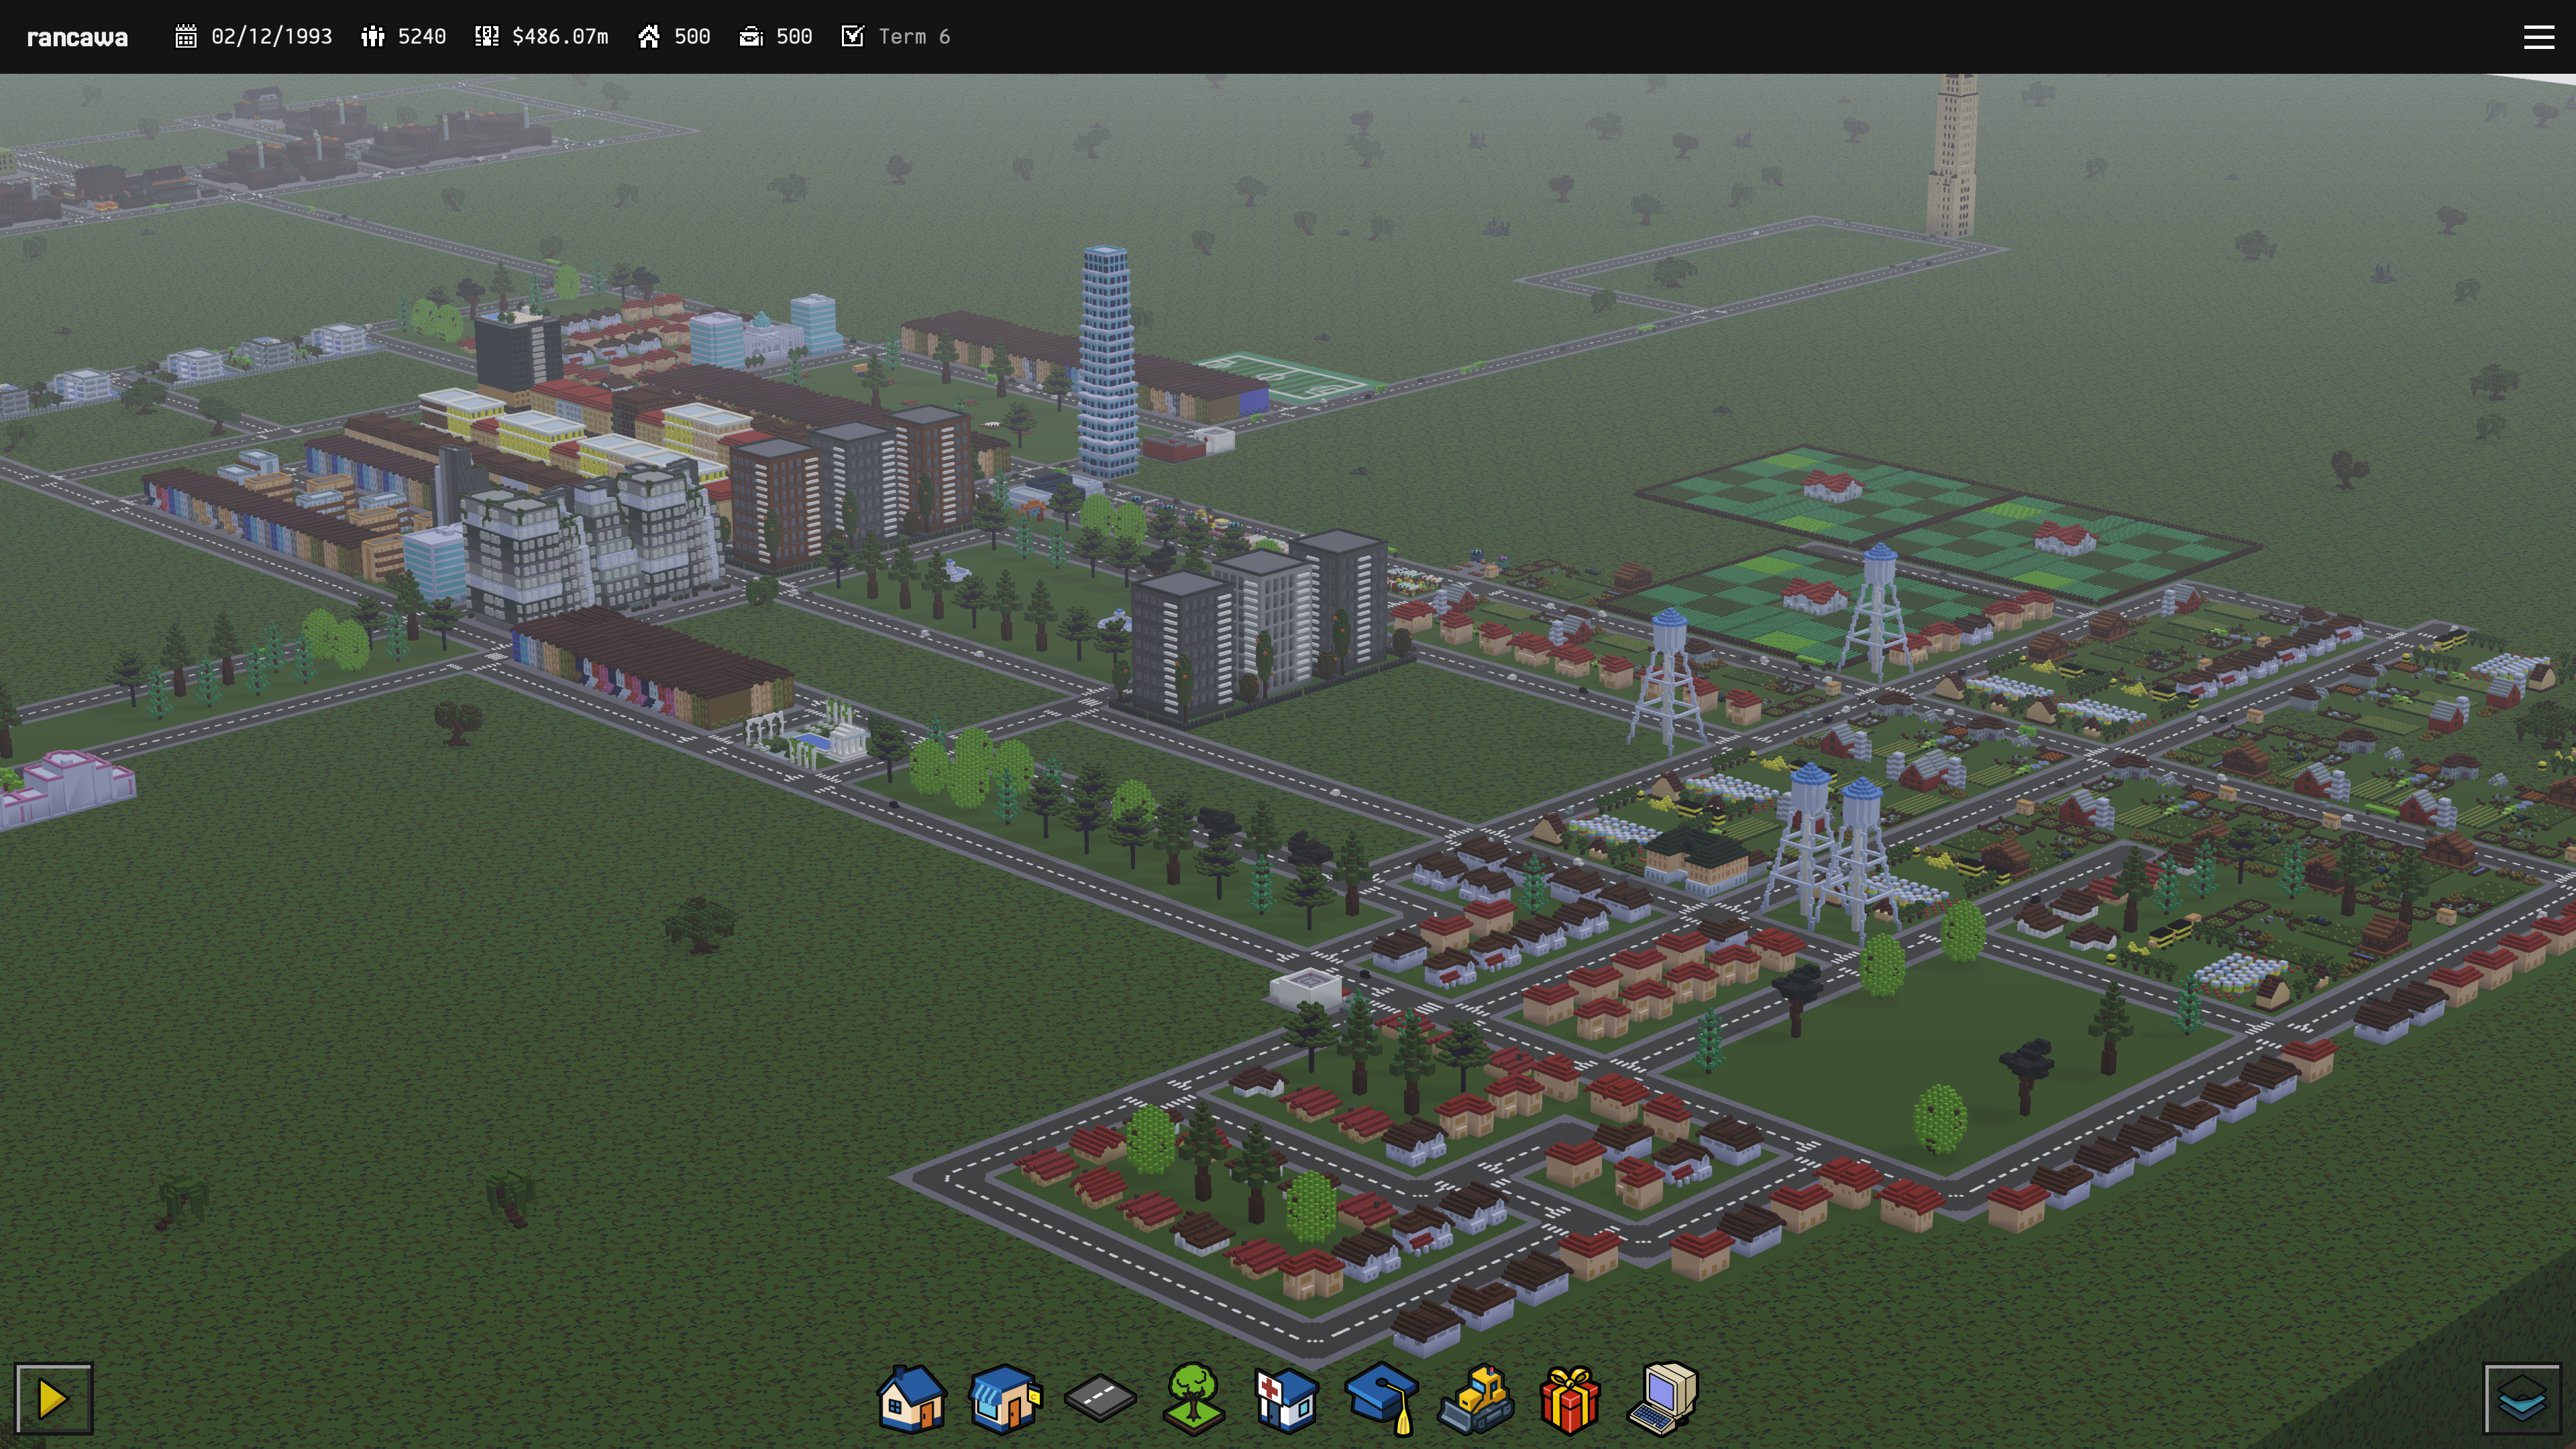Viewport: 2576px width, 1449px height.
Task: Click the population people icon
Action: (x=373, y=37)
